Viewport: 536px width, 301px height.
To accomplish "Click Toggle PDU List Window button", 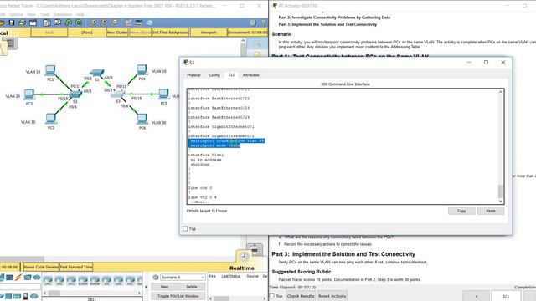I will 178,296.
